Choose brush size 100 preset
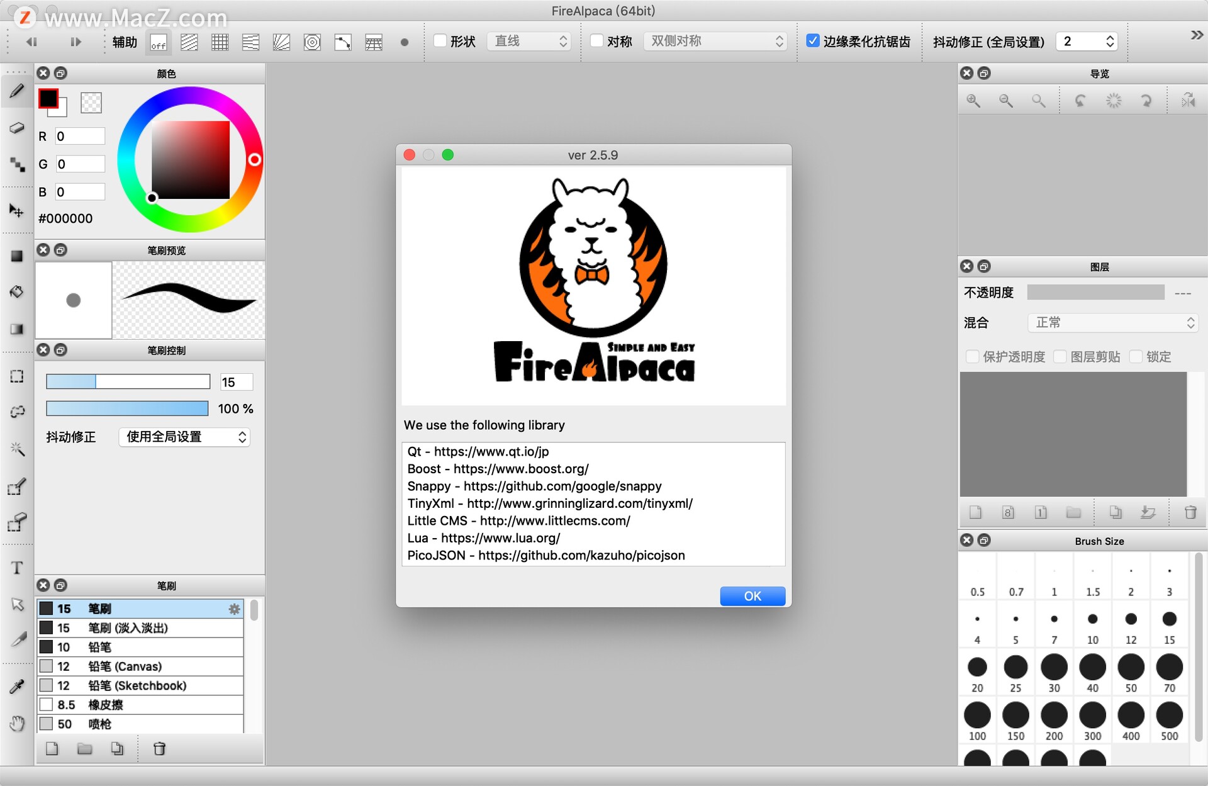This screenshot has height=786, width=1208. click(977, 721)
